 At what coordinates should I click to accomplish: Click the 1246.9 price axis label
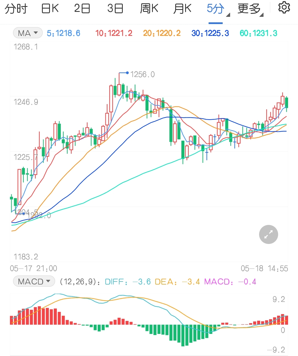pyautogui.click(x=26, y=102)
